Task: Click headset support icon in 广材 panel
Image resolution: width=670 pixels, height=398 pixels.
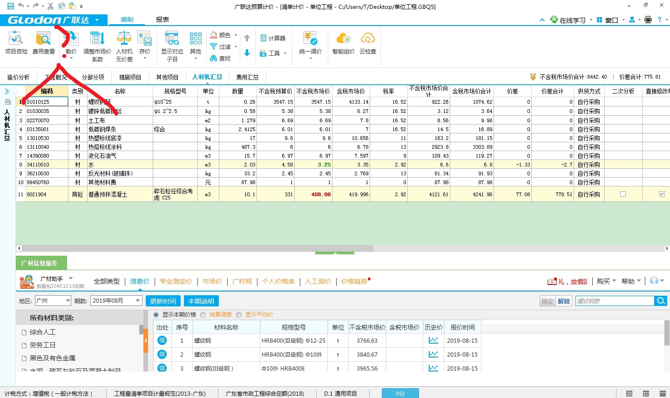Action: [654, 280]
